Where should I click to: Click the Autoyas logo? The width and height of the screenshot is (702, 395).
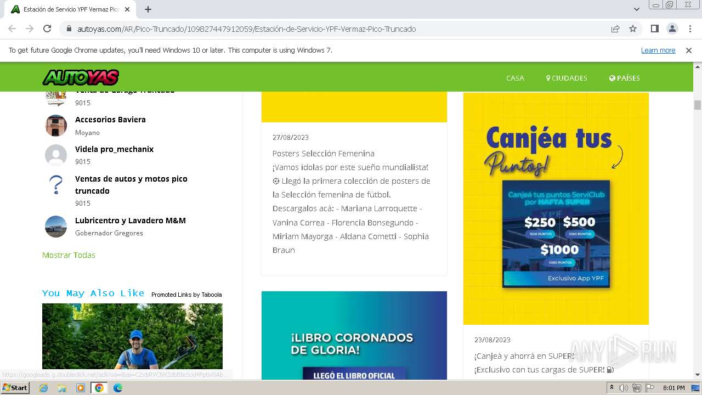(81, 77)
